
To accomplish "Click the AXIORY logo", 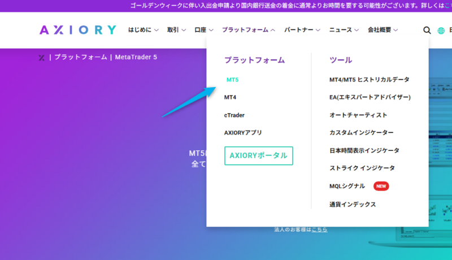I will pyautogui.click(x=78, y=30).
